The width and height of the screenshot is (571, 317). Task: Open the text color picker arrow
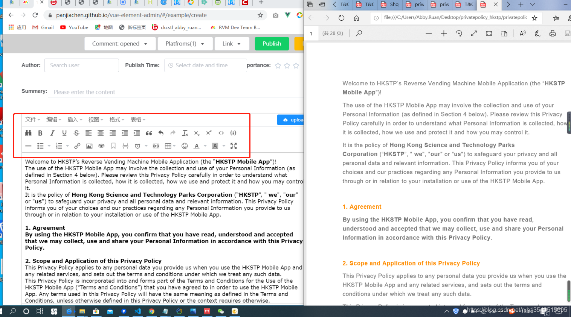pos(205,146)
